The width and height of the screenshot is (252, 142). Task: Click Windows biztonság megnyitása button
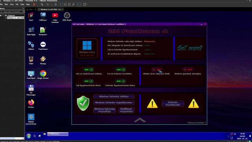[x=104, y=110]
